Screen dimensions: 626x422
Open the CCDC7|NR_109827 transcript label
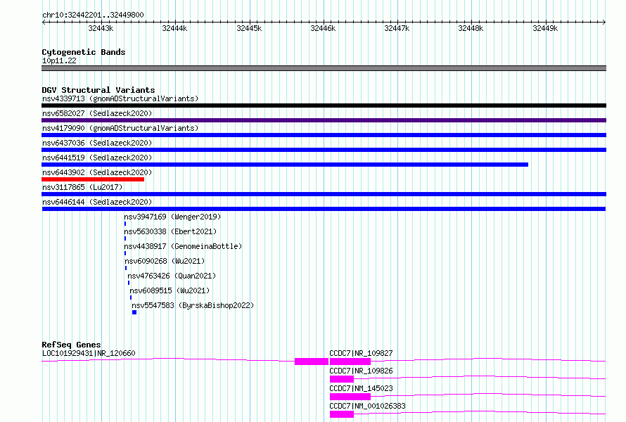pos(361,353)
